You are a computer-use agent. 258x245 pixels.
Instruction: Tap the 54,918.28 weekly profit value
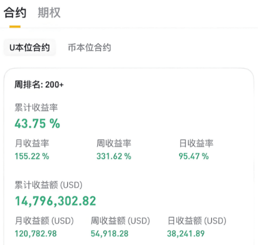[x=110, y=234]
